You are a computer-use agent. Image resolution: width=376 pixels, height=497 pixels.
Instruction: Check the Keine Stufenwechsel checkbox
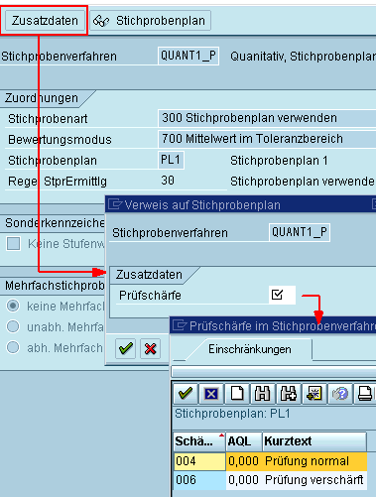tap(14, 244)
